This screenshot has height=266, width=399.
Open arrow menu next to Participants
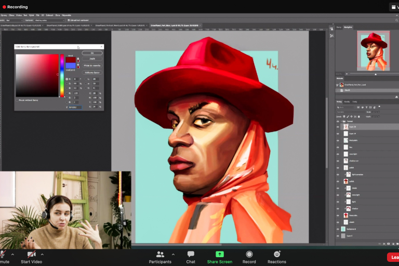coord(173,254)
